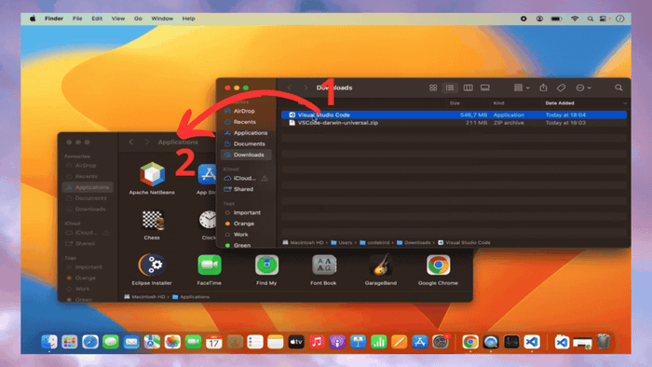
Task: Open the Window menu
Action: tap(162, 19)
